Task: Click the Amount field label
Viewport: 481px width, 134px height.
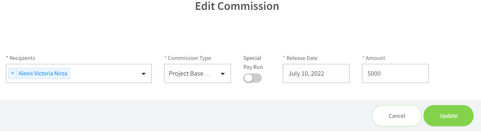Action: point(375,58)
